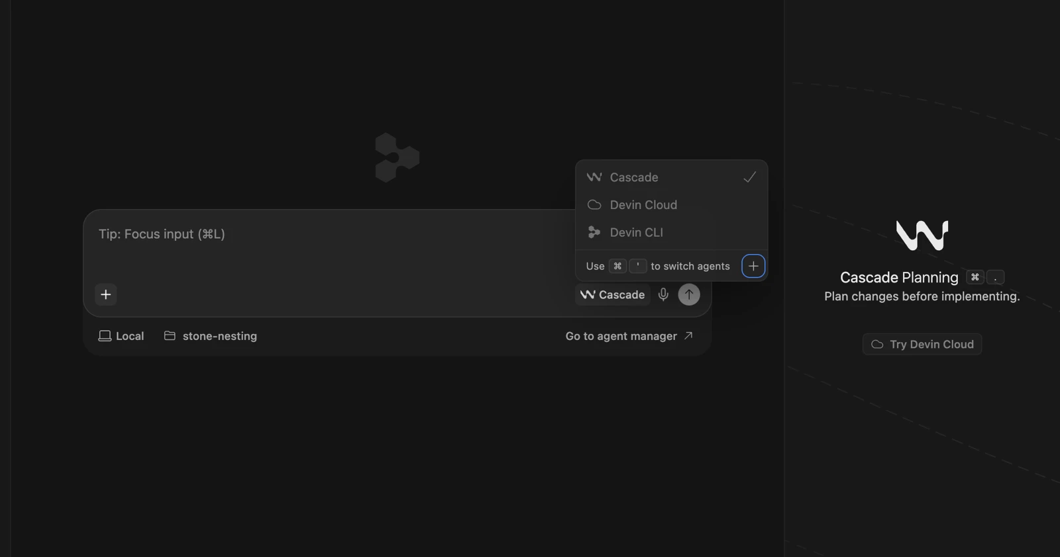This screenshot has width=1060, height=557.
Task: Click the checkmark next to Cascade
Action: (749, 177)
